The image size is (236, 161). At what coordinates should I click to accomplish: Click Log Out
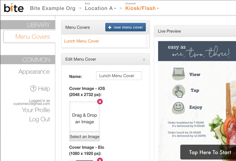pyautogui.click(x=39, y=119)
